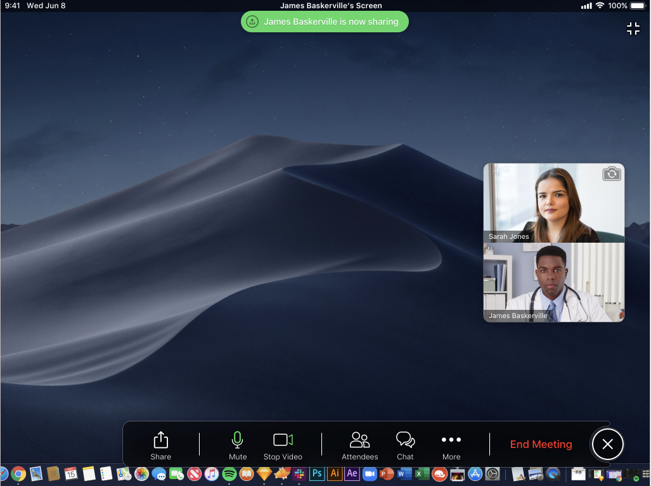
Task: Dismiss the meeting toolbar with X
Action: pos(607,444)
